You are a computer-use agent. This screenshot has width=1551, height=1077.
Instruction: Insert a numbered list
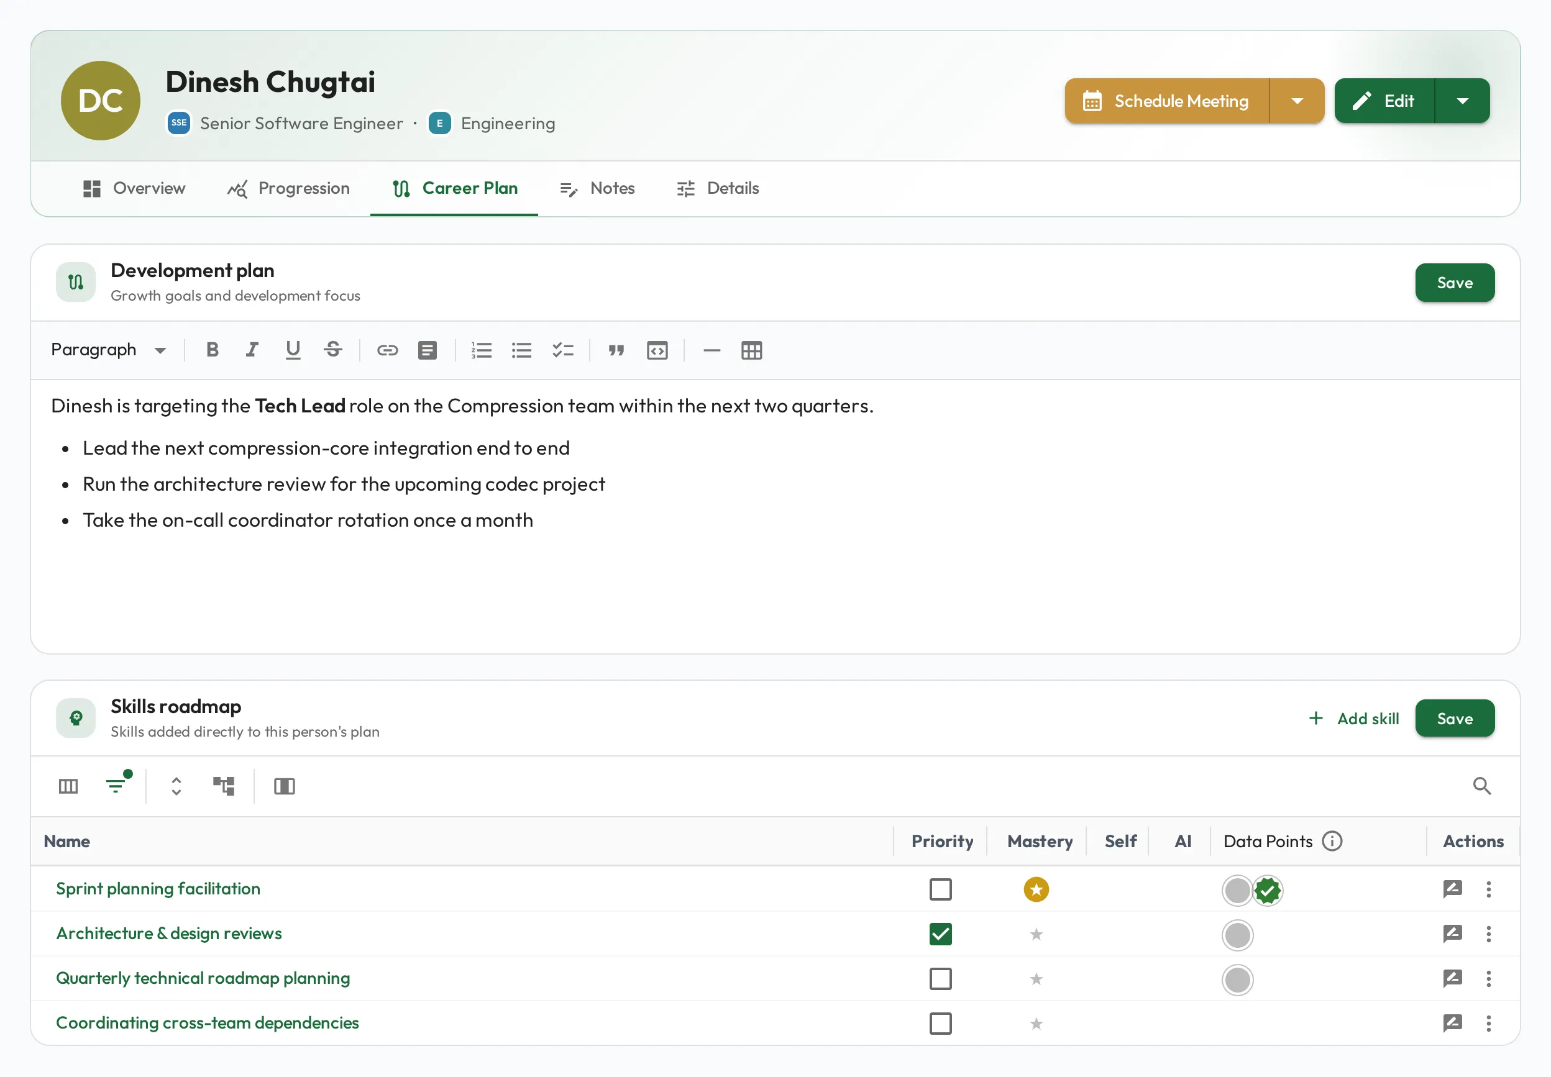click(x=481, y=350)
